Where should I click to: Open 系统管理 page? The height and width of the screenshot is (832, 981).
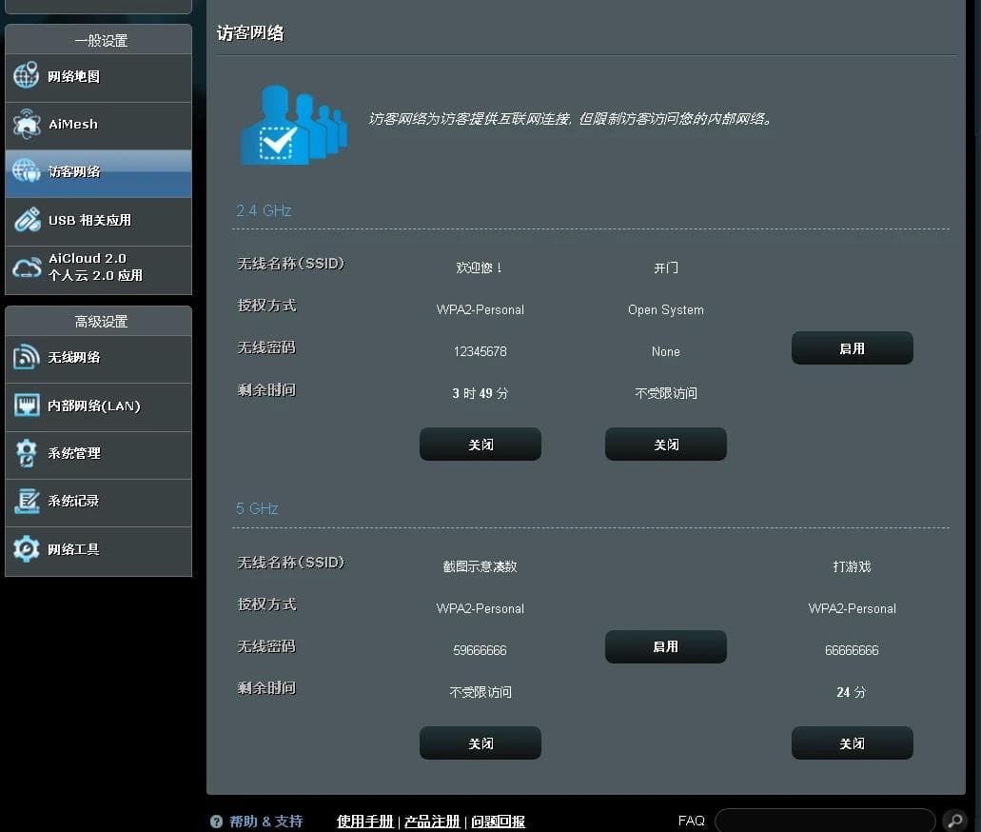pos(98,455)
